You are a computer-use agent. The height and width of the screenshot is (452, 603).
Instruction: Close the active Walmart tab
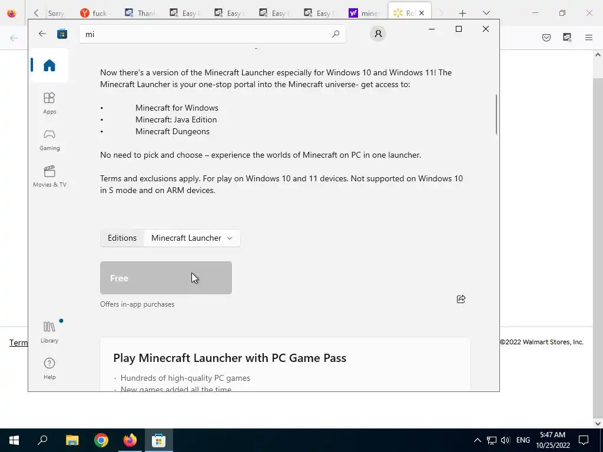pos(422,13)
